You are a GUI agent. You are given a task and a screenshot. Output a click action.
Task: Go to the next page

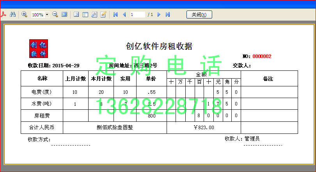(x=159, y=14)
